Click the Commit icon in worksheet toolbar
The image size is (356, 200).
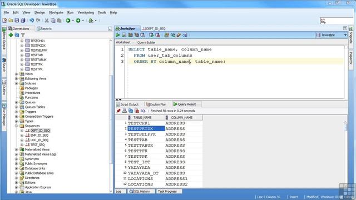click(151, 35)
